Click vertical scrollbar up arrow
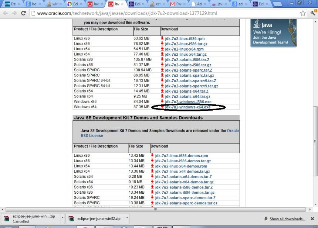This screenshot has width=318, height=228. 315,21
